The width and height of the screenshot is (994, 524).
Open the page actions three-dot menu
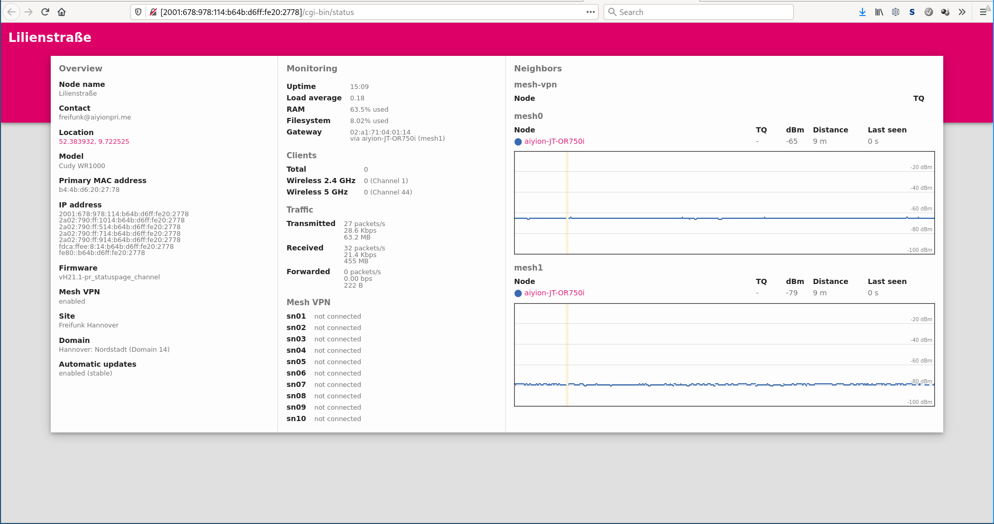point(590,12)
